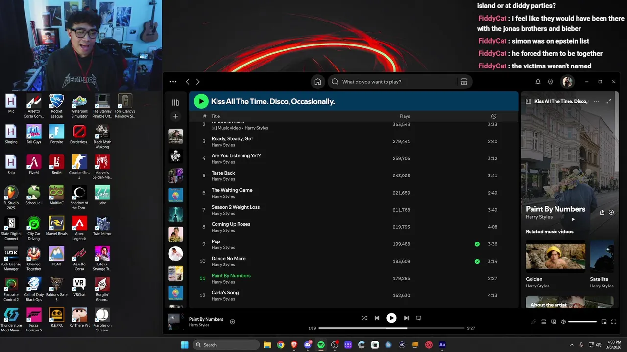Play the album Kiss All The Time
This screenshot has height=352, width=627.
pos(201,101)
